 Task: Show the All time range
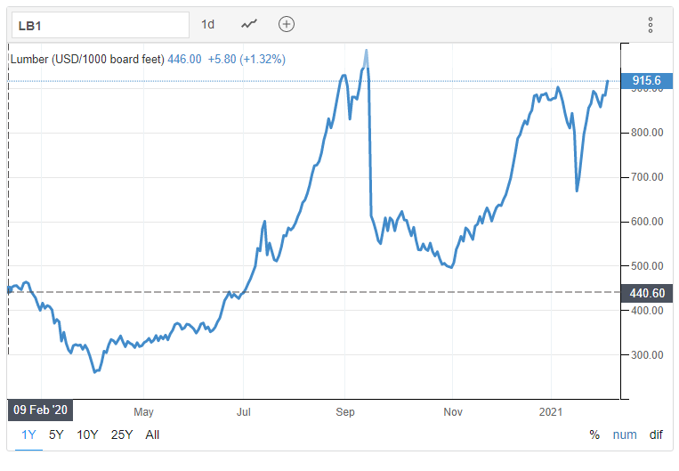(152, 434)
